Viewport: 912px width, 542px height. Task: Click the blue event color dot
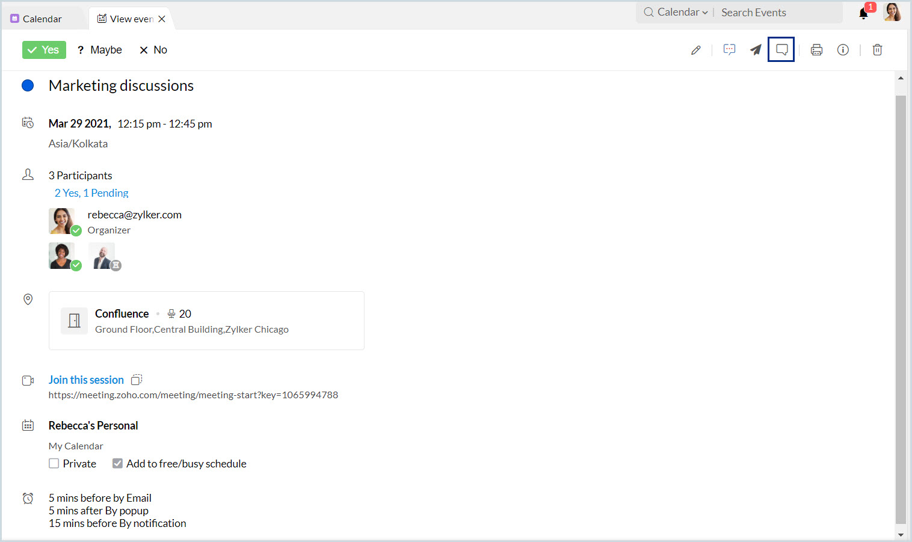[28, 85]
